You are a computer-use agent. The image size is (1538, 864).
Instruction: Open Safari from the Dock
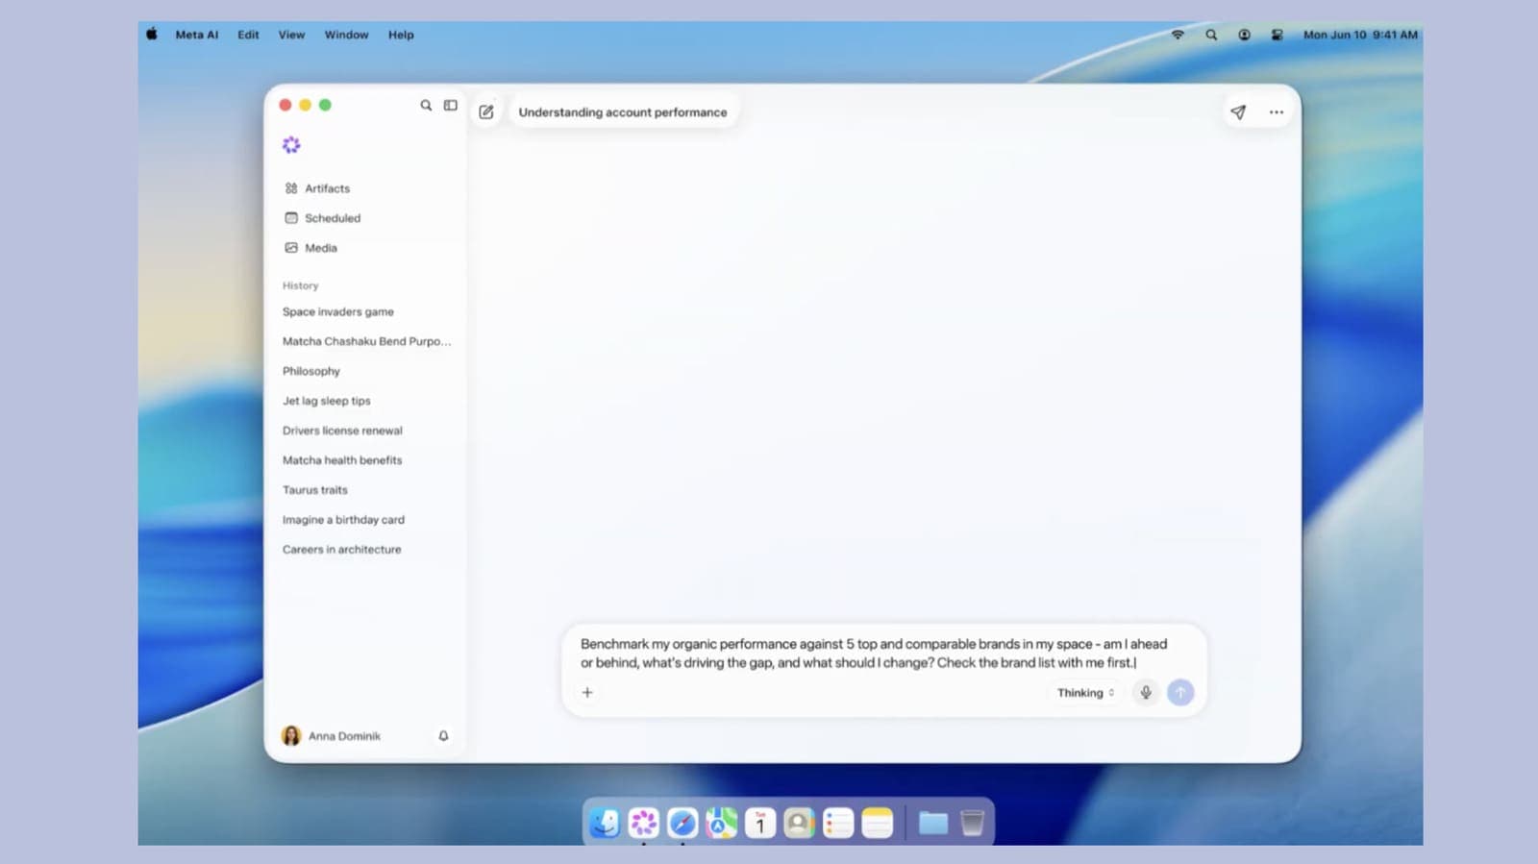coord(682,823)
